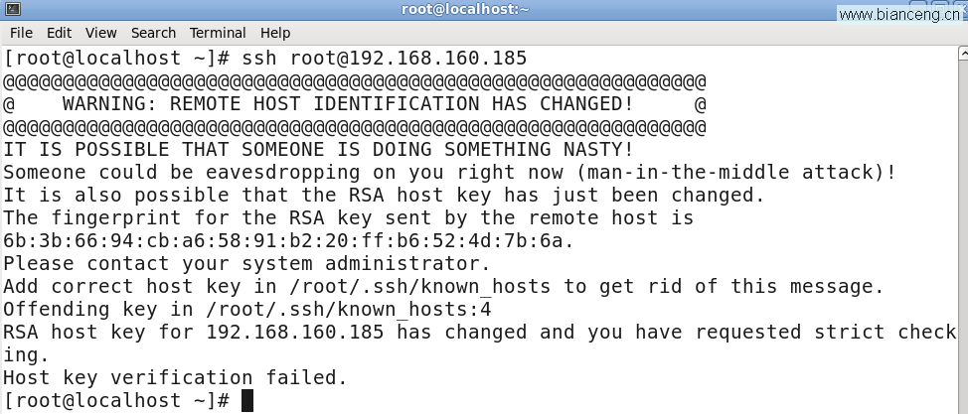The height and width of the screenshot is (414, 968).
Task: Open the View menu
Action: 100,33
